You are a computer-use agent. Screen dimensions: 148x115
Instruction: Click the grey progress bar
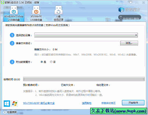point(84,79)
